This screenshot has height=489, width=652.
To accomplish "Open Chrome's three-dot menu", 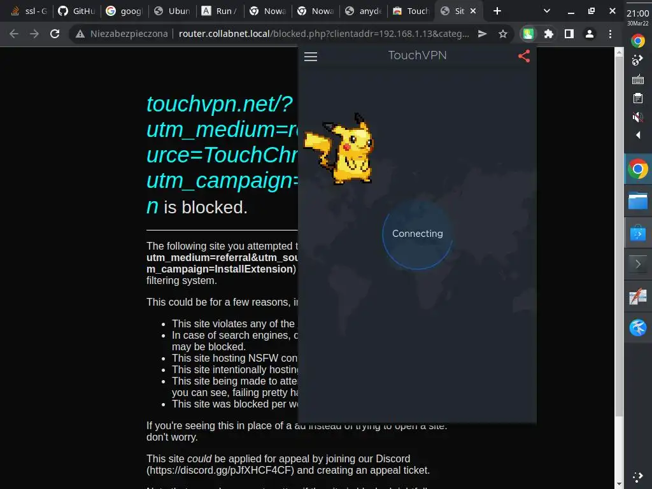I will click(610, 34).
